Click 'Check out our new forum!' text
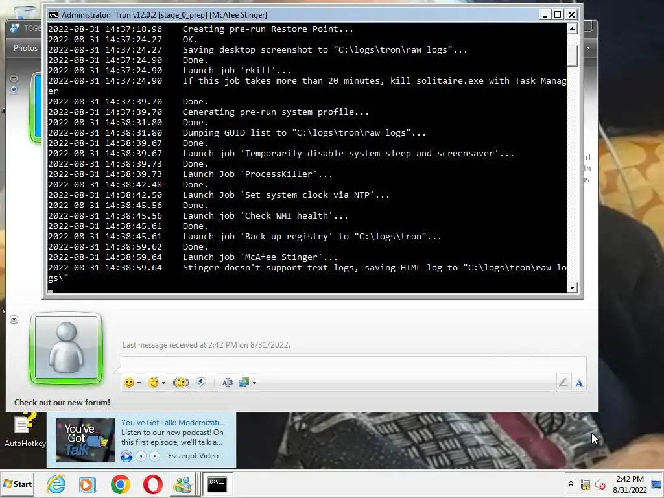Image resolution: width=664 pixels, height=498 pixels. click(62, 402)
